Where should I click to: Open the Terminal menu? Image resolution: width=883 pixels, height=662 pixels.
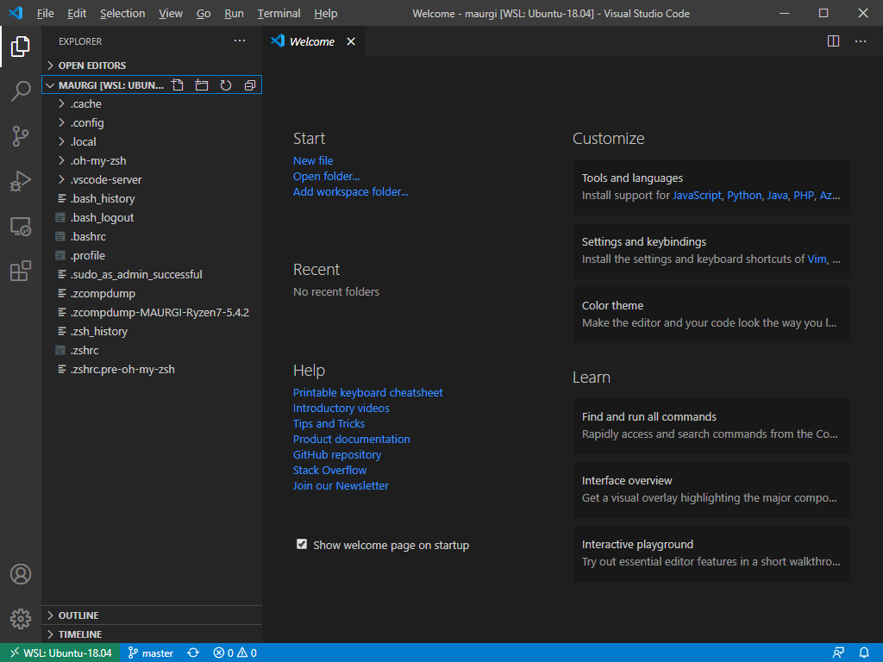[278, 13]
